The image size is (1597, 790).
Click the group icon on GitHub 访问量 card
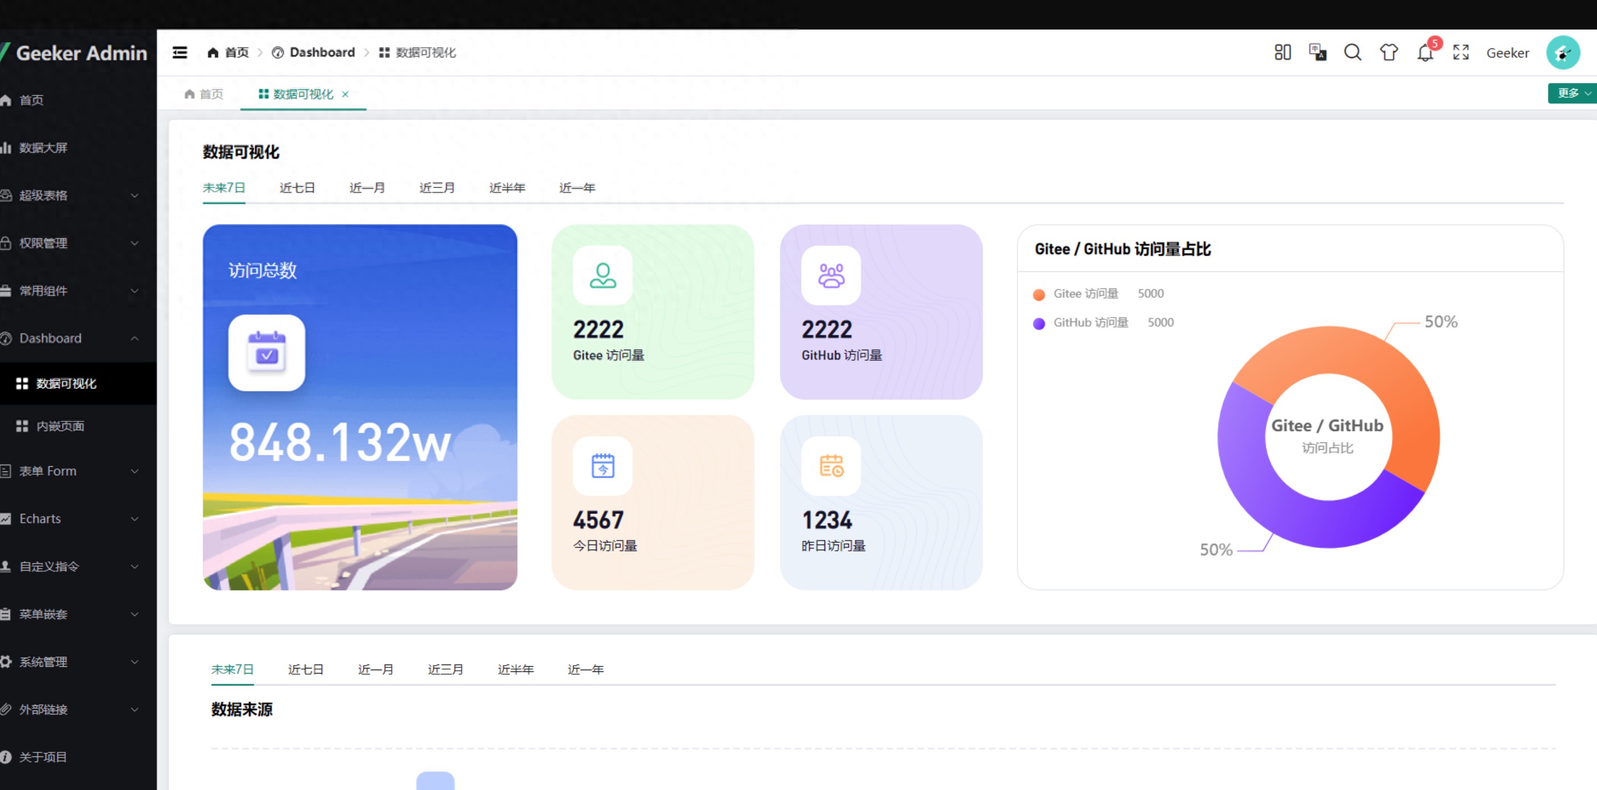pyautogui.click(x=831, y=275)
